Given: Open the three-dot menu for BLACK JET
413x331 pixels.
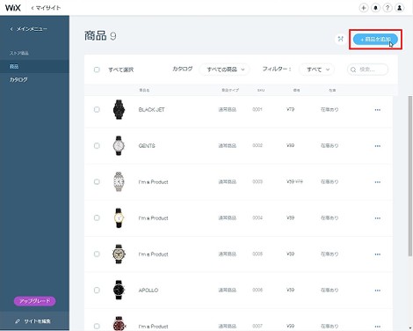Looking at the screenshot, I should pyautogui.click(x=378, y=110).
